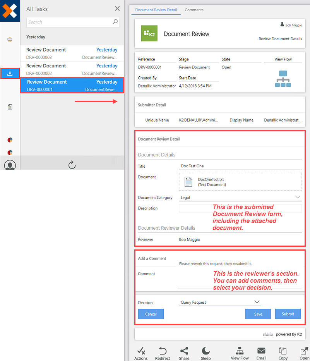310x361 pixels.
Task: Click the Created By value Denallix Administrator
Action: coord(157,86)
